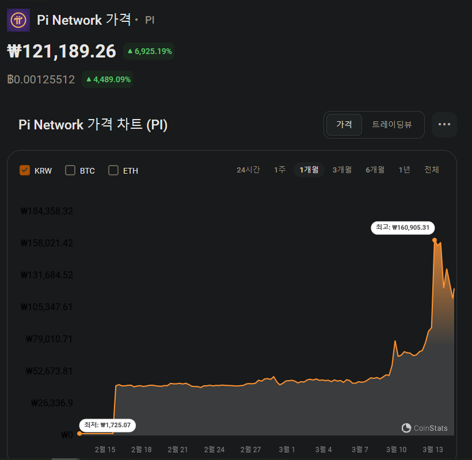Click the 최고 ₩160,905.31 high marker
This screenshot has width=472, height=460.
402,228
